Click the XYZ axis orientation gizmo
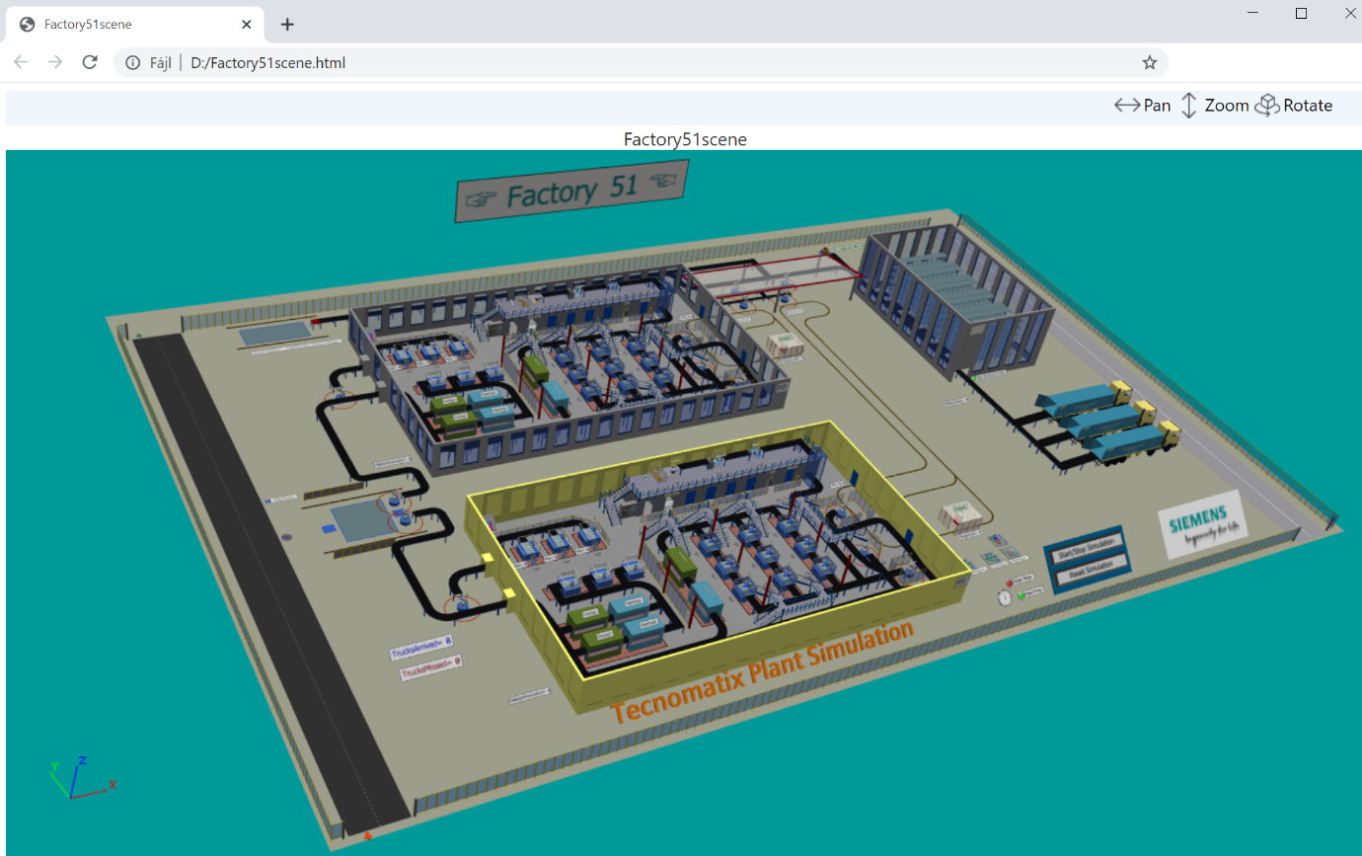This screenshot has height=856, width=1362. pyautogui.click(x=77, y=778)
